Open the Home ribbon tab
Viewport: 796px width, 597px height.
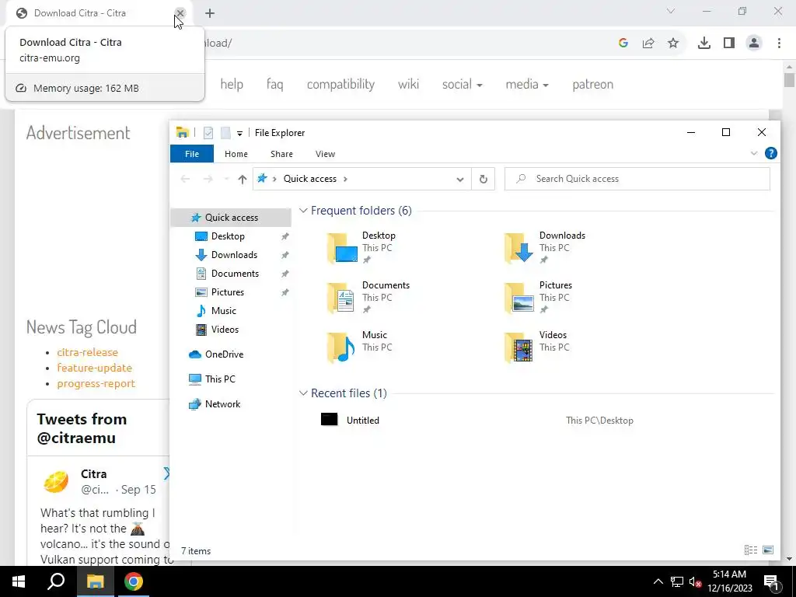coord(236,154)
